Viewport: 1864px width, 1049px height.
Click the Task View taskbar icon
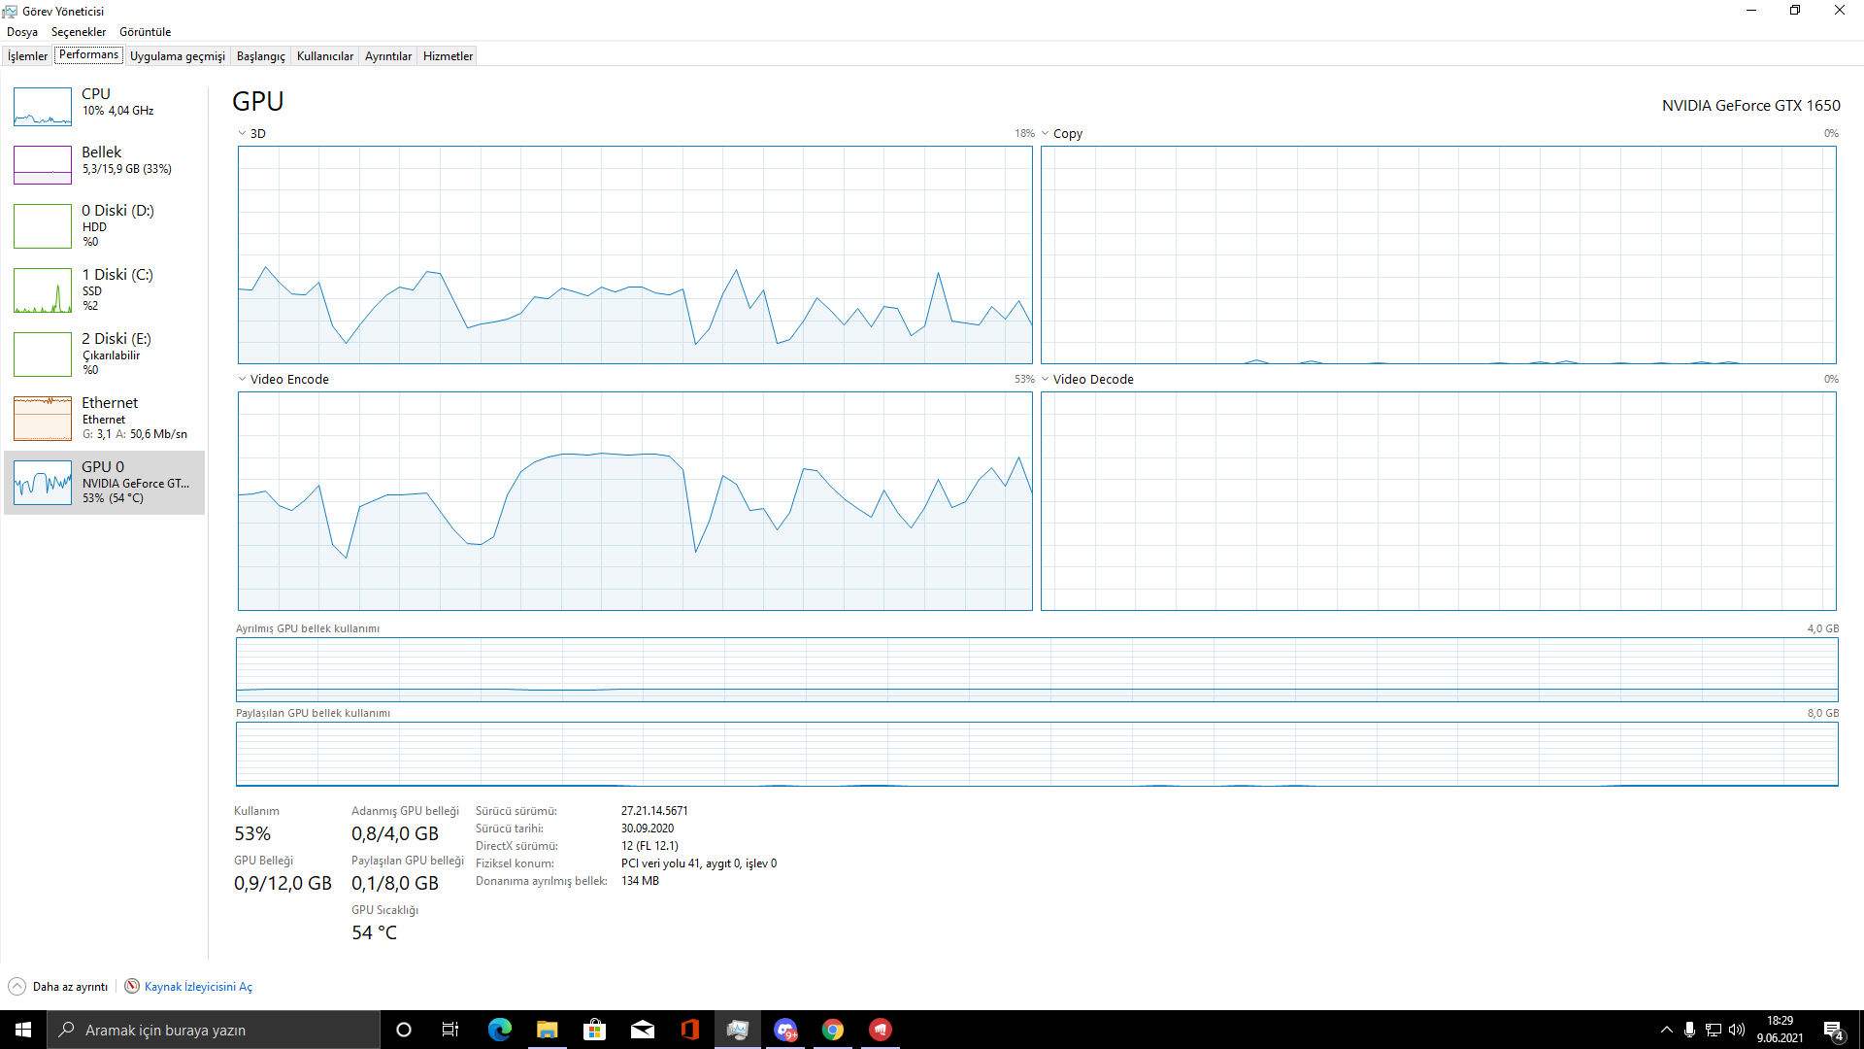click(x=450, y=1030)
